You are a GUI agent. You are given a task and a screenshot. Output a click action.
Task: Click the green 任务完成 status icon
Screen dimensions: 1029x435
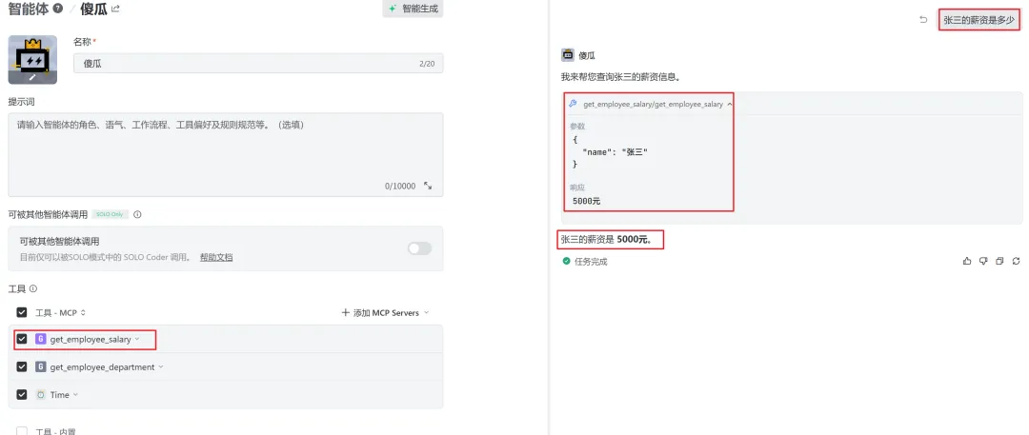566,261
